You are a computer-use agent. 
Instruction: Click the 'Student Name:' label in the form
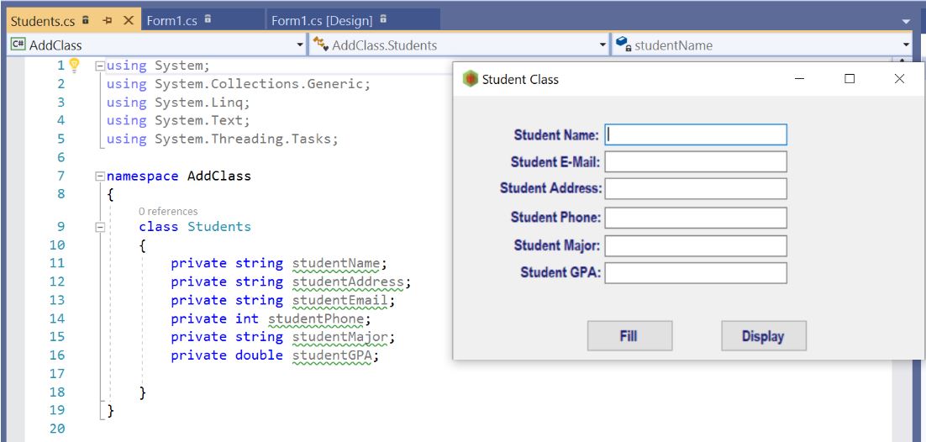556,135
